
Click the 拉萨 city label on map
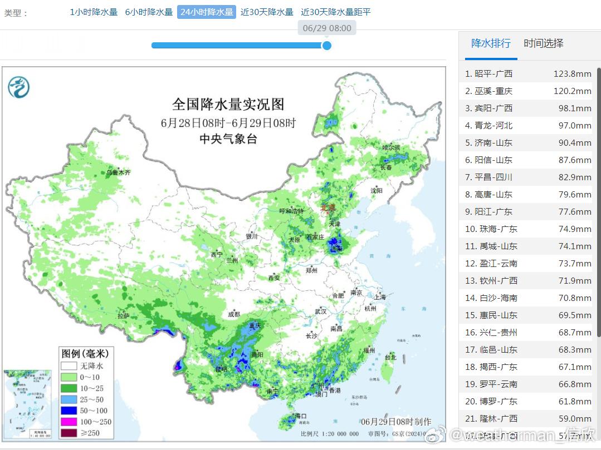(x=123, y=316)
